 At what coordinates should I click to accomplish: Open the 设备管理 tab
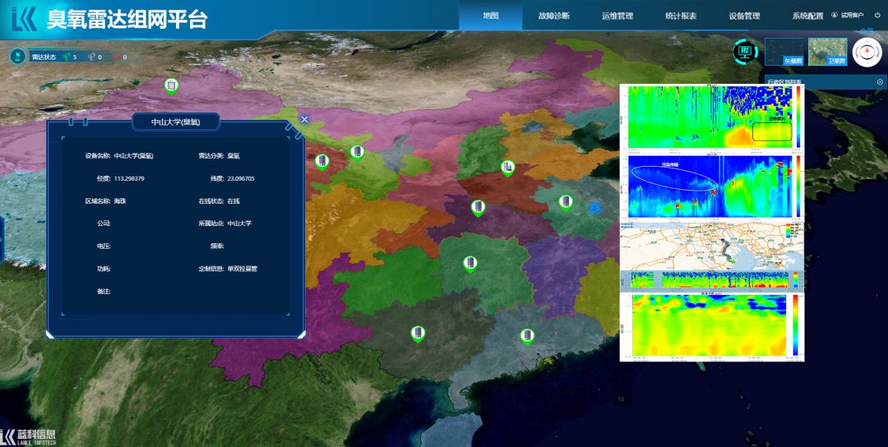point(744,16)
